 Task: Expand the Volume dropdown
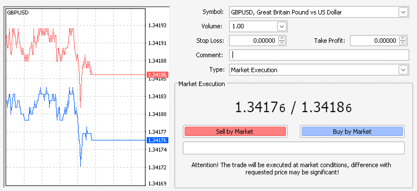pyautogui.click(x=281, y=26)
